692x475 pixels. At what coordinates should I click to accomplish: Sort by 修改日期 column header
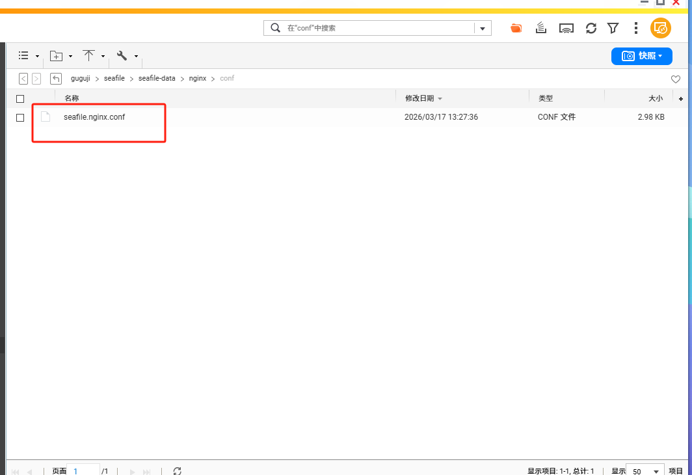419,98
